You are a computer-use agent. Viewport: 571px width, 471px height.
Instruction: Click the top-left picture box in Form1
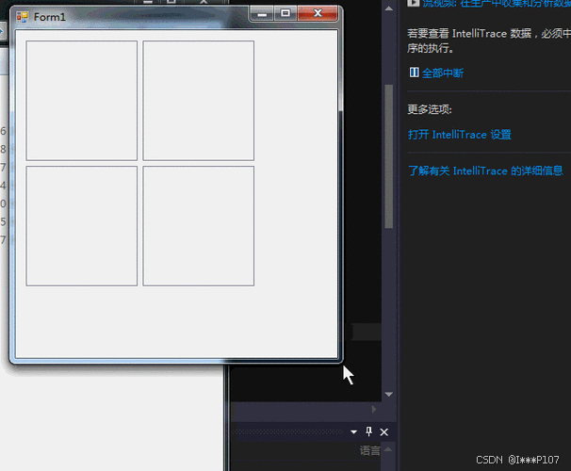[82, 101]
